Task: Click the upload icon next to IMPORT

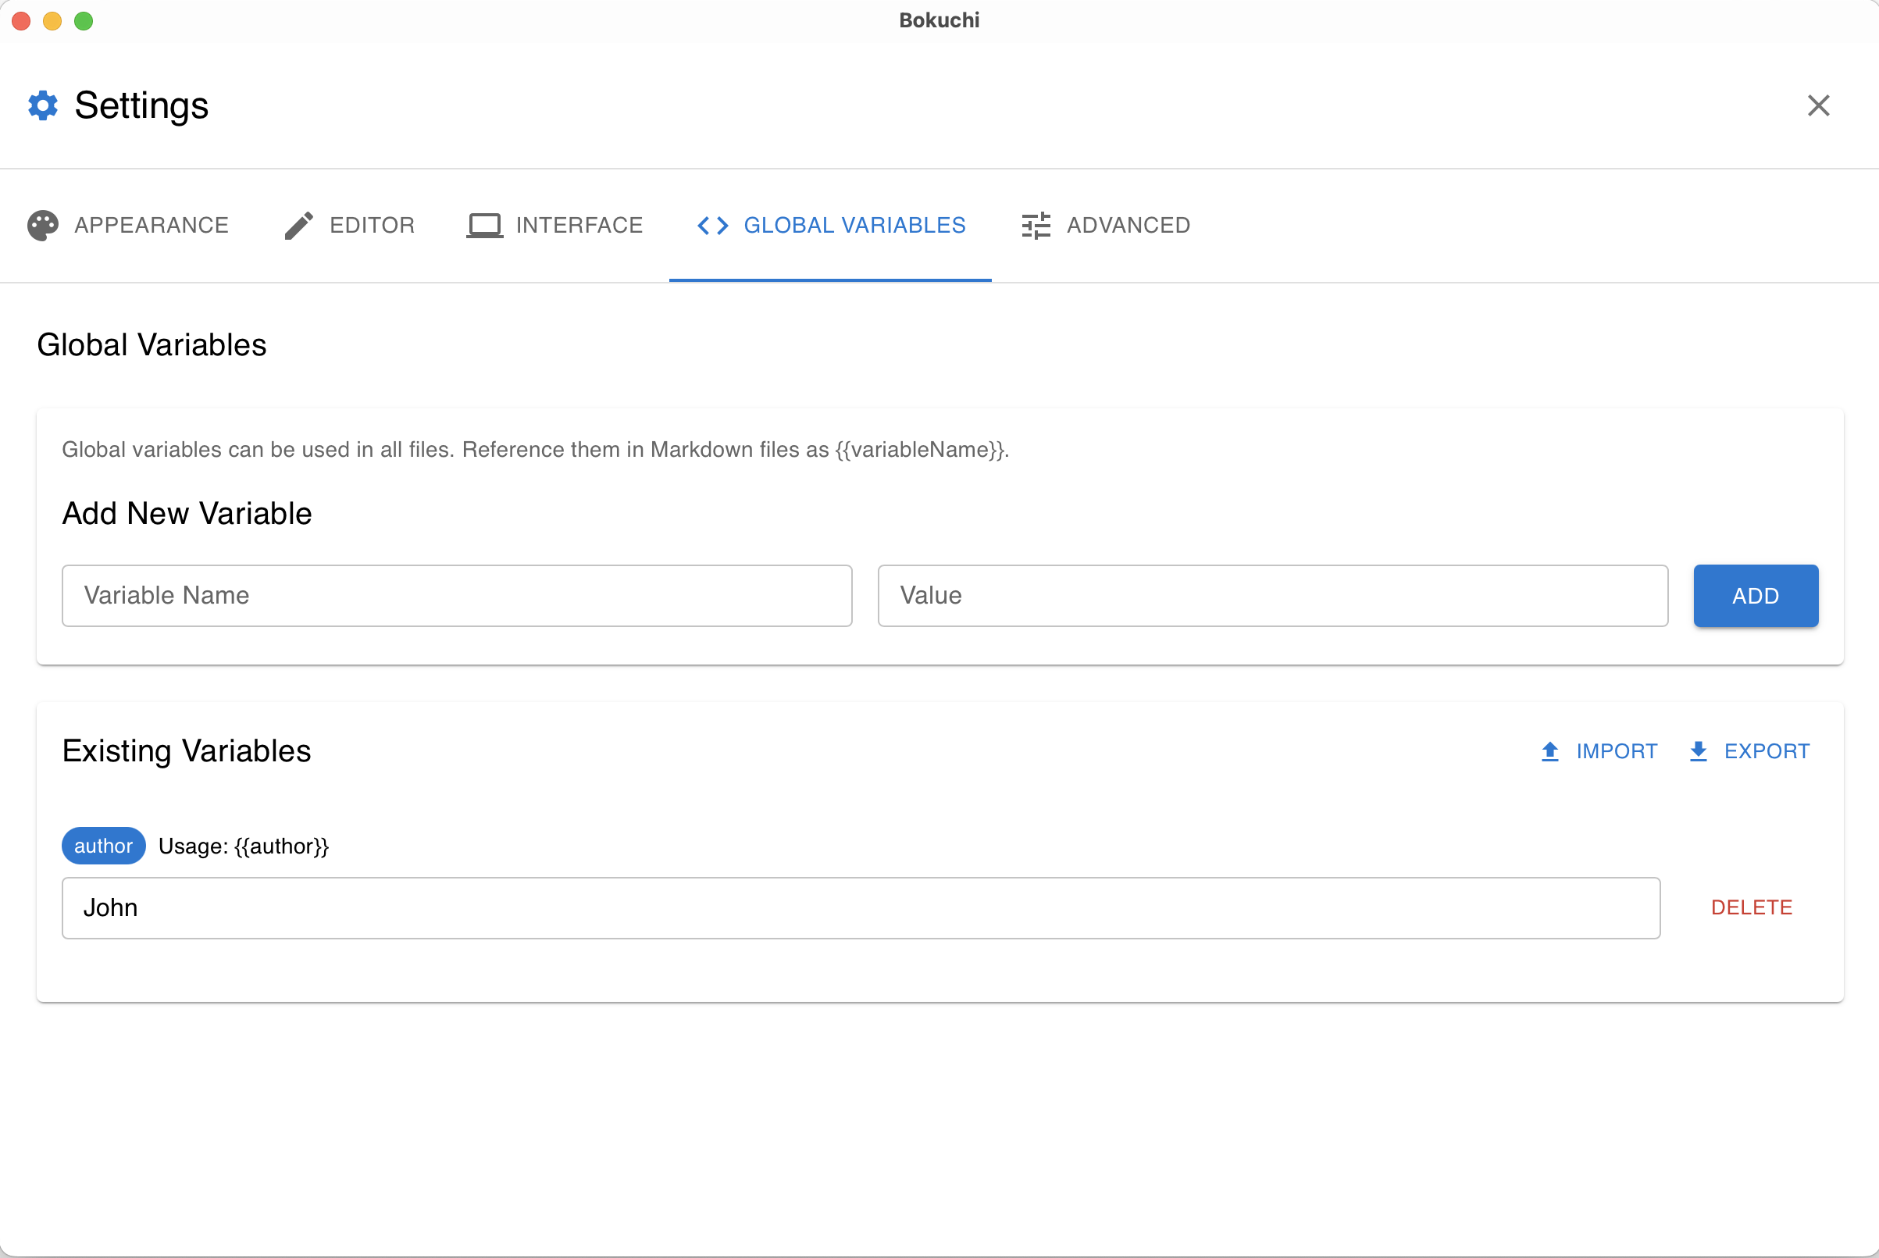Action: click(1549, 751)
